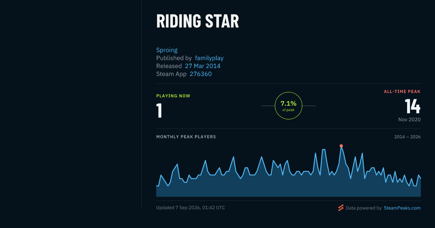Viewport: 435px width, 228px height.
Task: Click the All-Time Peak label
Action: [402, 92]
